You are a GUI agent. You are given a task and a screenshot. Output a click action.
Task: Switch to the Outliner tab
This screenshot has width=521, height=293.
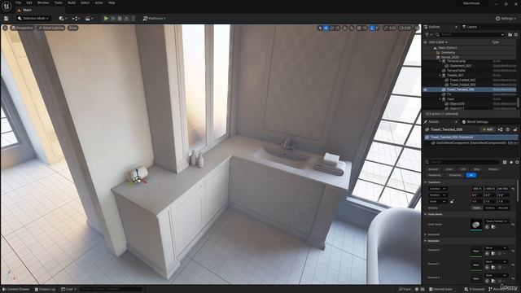tap(434, 27)
